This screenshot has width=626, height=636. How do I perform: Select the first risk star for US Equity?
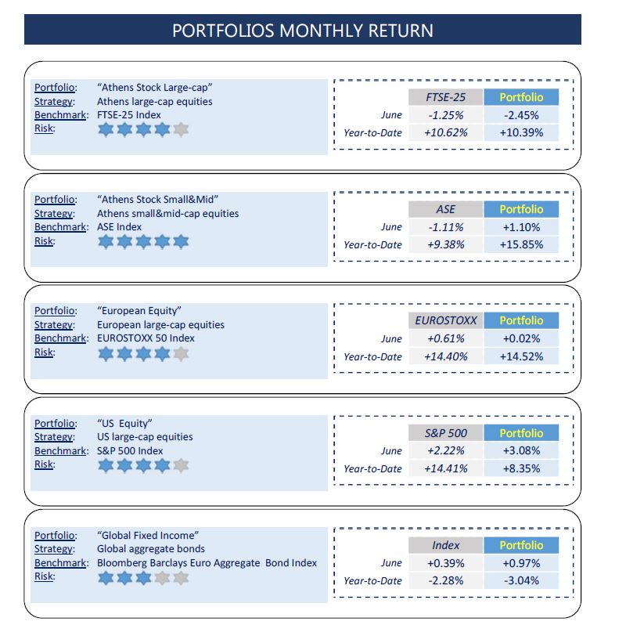click(106, 465)
